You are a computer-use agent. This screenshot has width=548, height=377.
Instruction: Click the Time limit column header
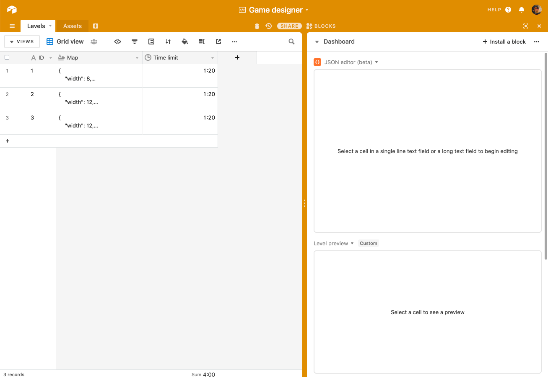[x=180, y=57]
